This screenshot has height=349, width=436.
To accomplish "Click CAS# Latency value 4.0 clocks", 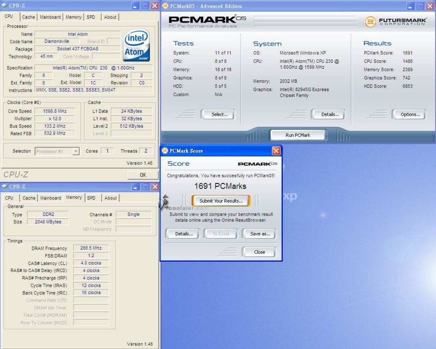I will (x=91, y=263).
